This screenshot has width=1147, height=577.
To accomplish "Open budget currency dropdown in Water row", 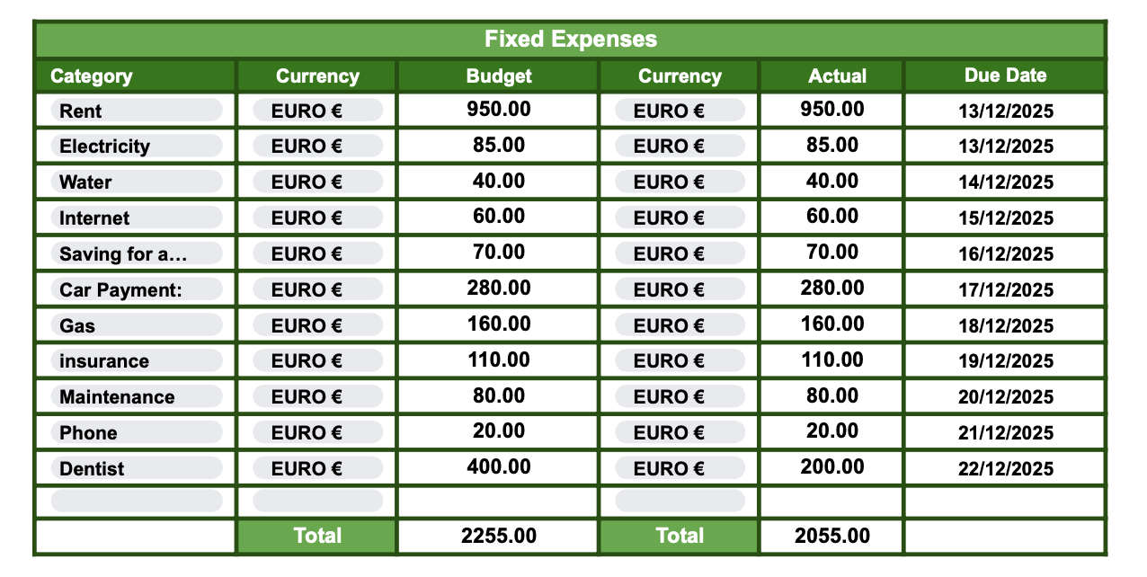I will pyautogui.click(x=317, y=182).
